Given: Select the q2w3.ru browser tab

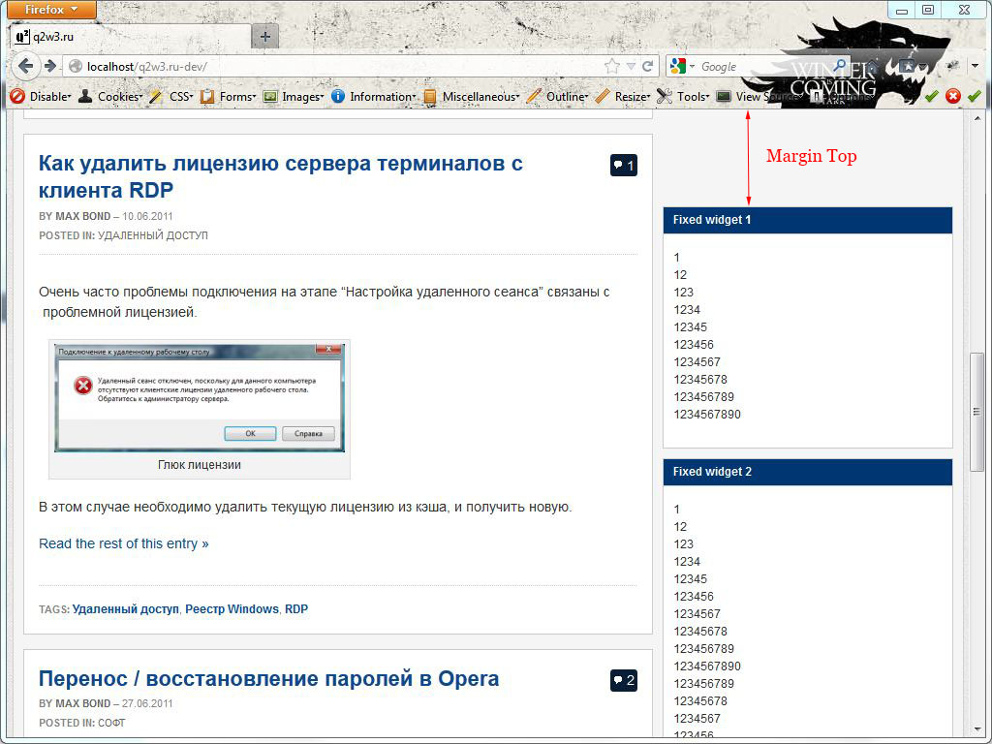Looking at the screenshot, I should coord(131,37).
